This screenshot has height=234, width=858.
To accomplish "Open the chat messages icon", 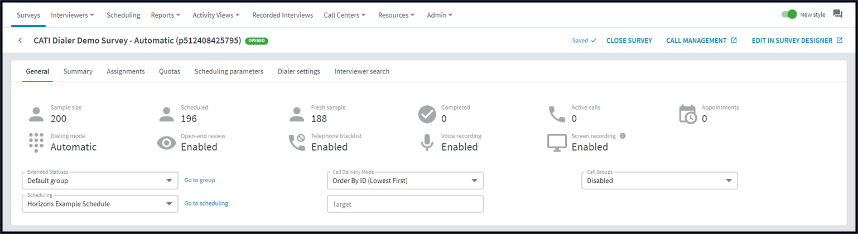I will point(837,14).
